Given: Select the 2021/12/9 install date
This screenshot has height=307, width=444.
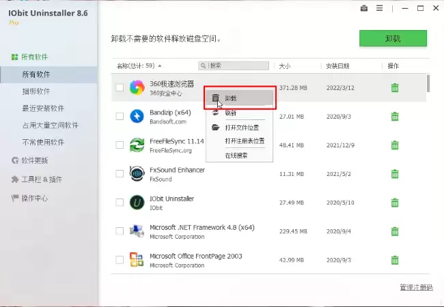Looking at the screenshot, I should tap(340, 145).
